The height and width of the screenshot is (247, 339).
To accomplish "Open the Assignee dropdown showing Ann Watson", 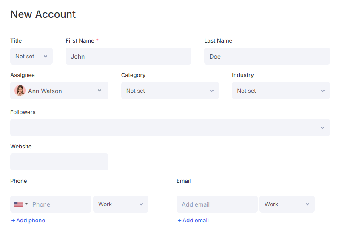I will (x=59, y=91).
